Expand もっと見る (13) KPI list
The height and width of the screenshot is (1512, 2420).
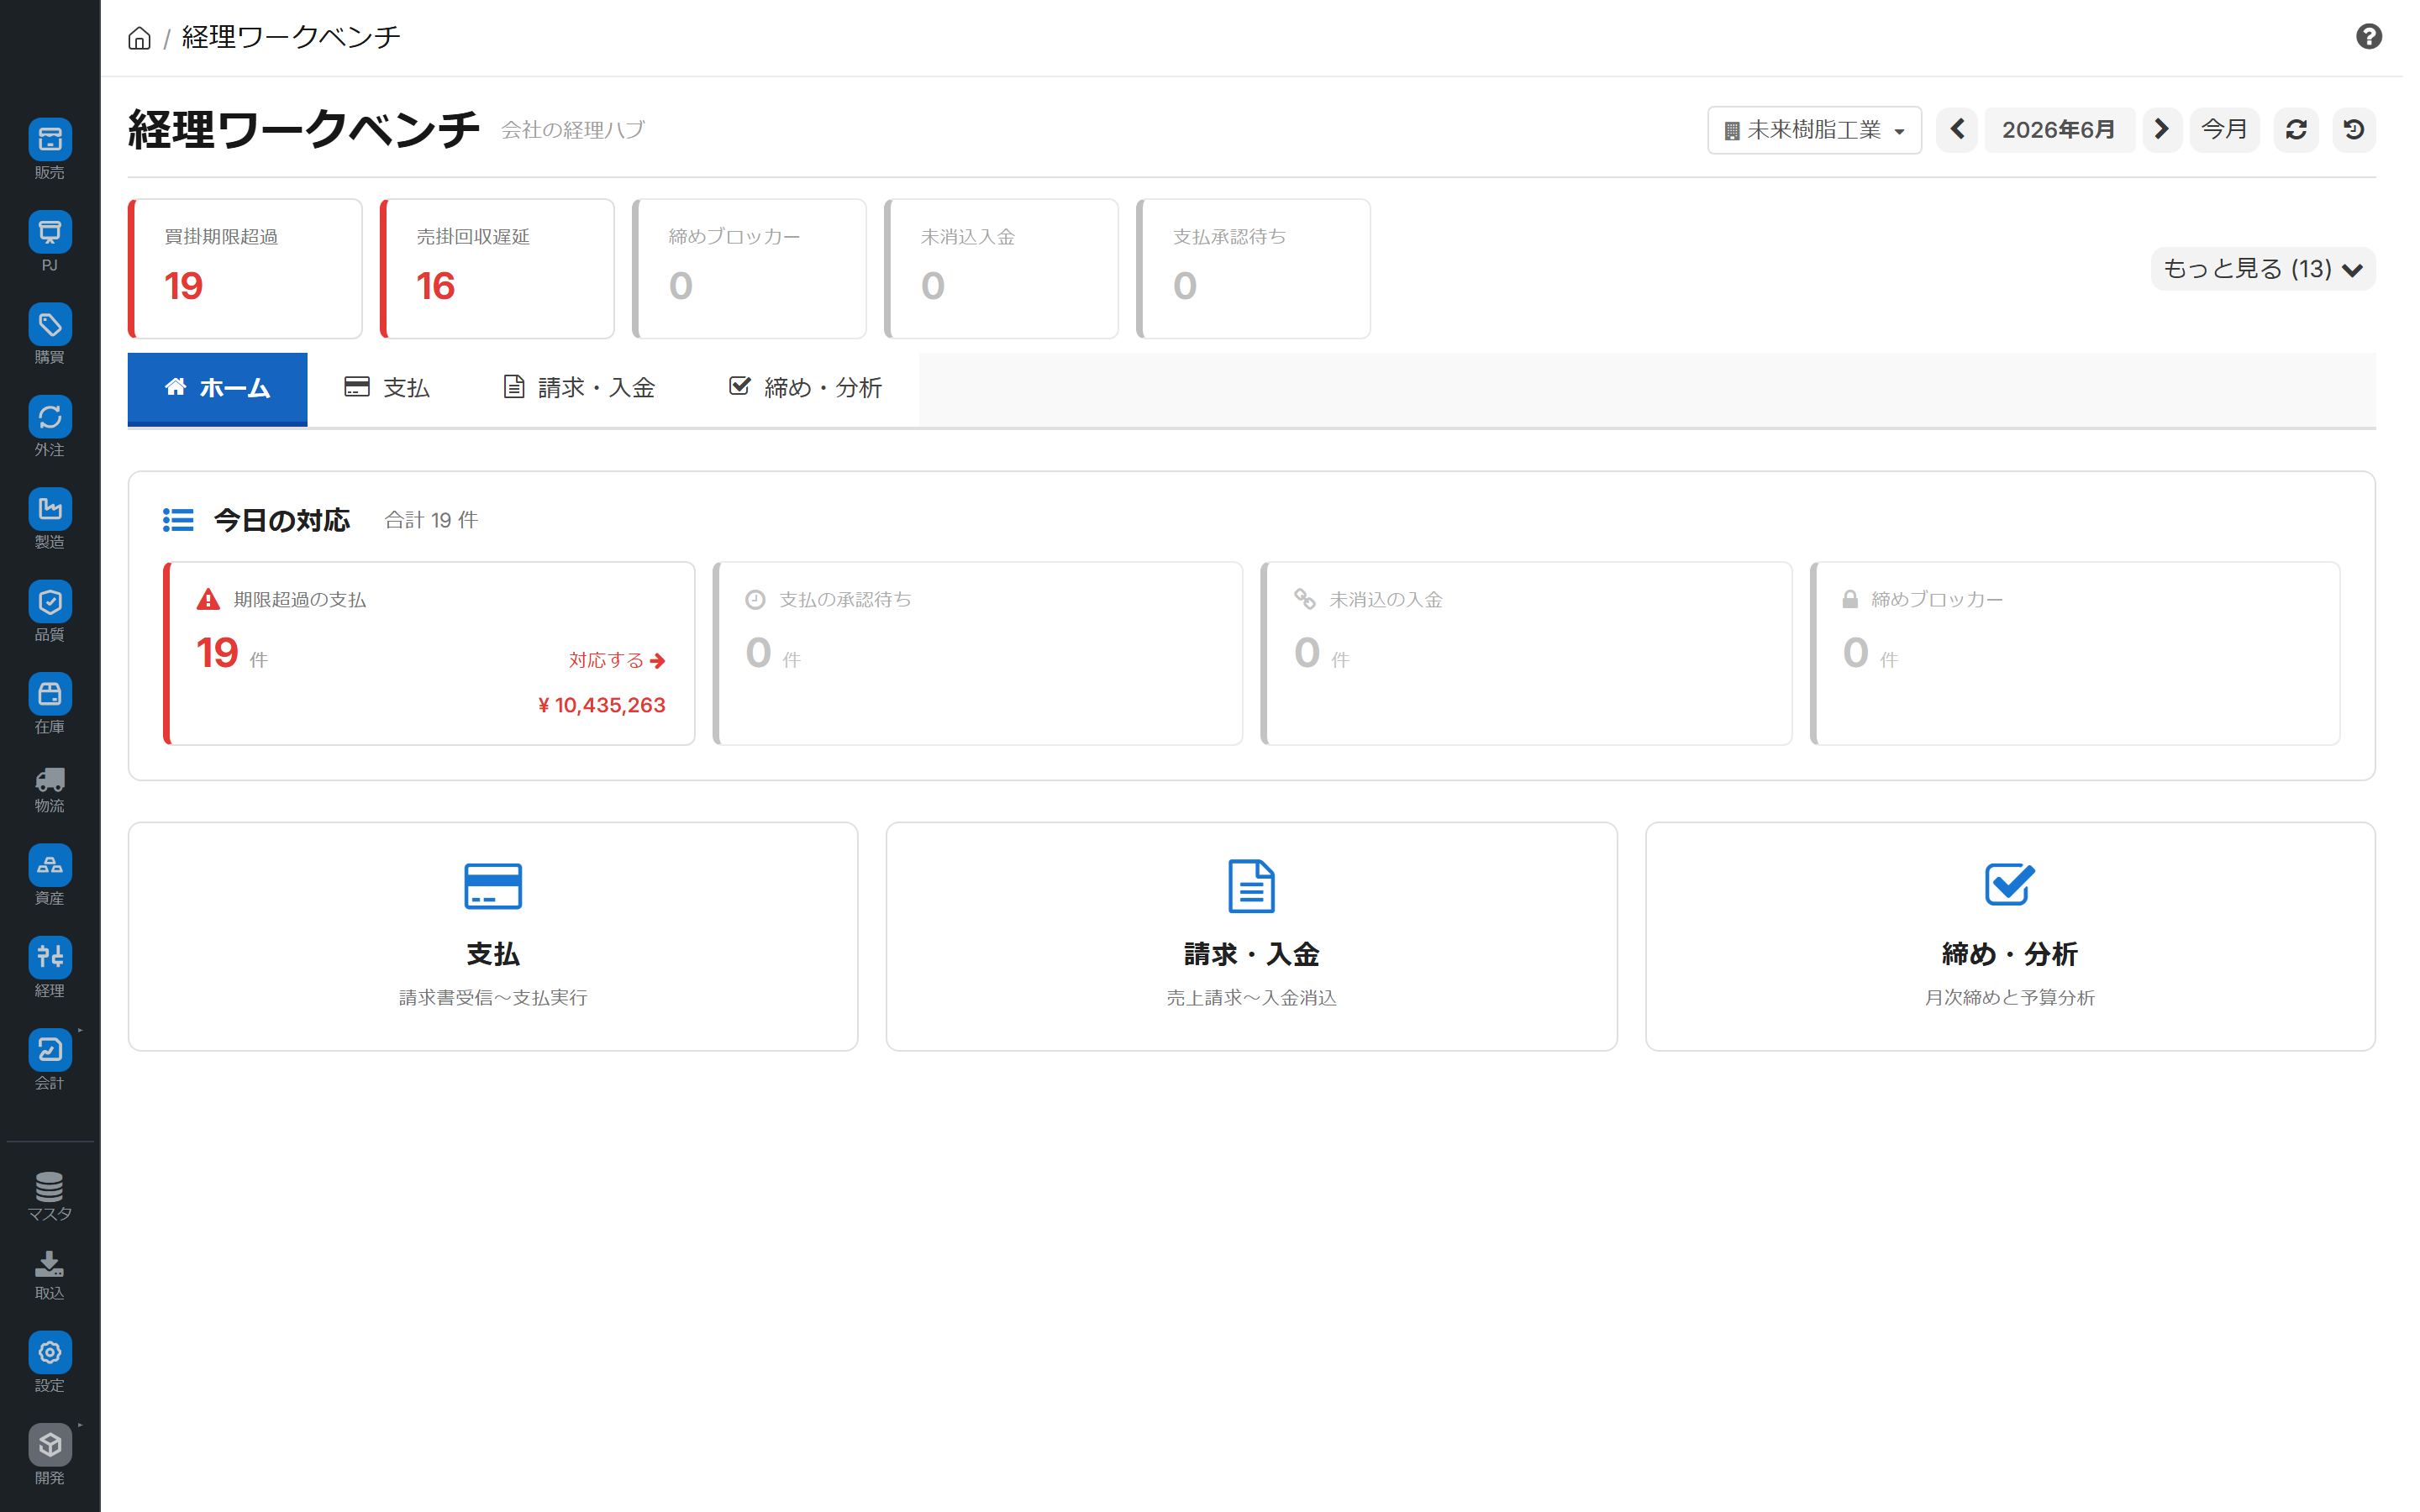point(2262,268)
